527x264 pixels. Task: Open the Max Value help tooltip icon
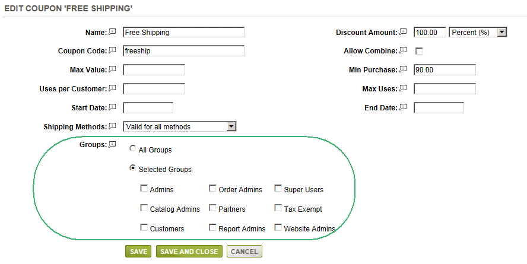112,69
